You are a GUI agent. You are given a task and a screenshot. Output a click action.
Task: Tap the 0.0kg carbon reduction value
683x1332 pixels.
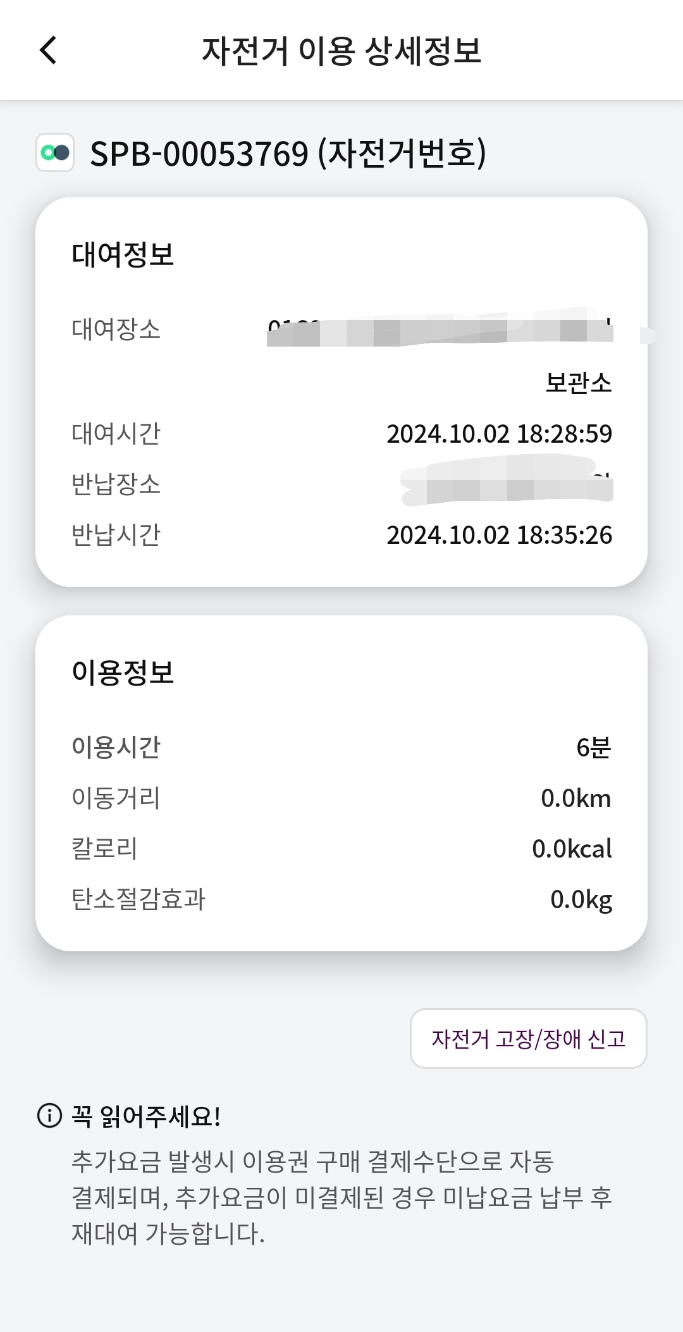[x=581, y=899]
